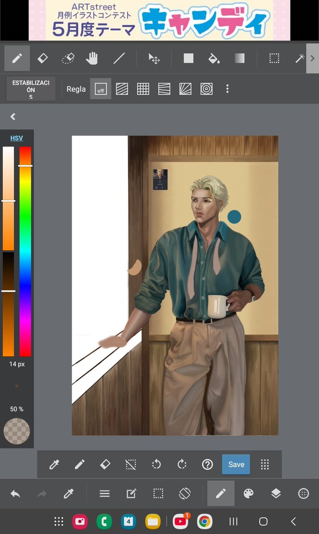Image resolution: width=319 pixels, height=534 pixels.
Task: Open the yellow file manager app
Action: coord(153,522)
